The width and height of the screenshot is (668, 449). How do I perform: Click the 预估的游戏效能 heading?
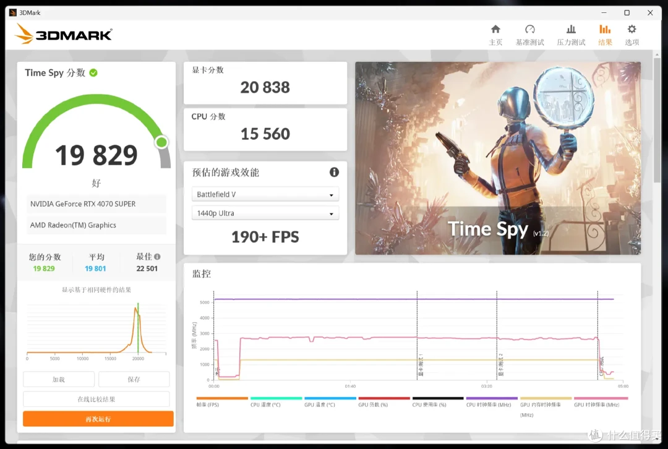coord(225,172)
